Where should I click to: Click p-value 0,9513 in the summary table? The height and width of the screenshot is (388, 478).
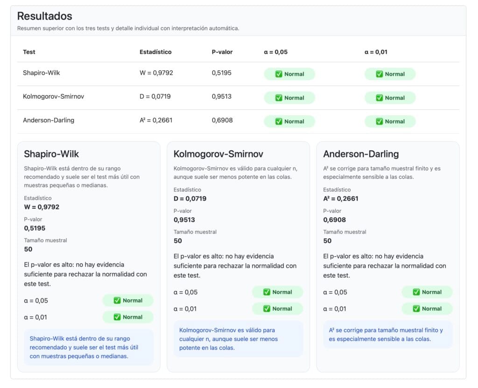click(222, 96)
